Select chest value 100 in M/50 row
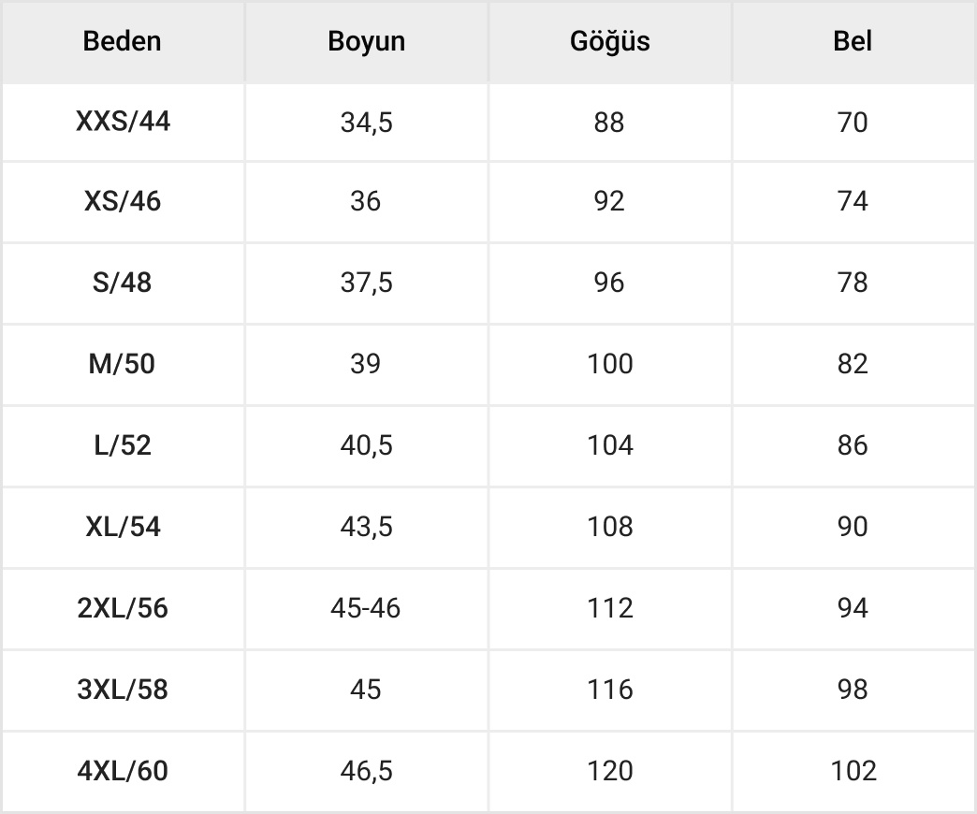 click(610, 364)
